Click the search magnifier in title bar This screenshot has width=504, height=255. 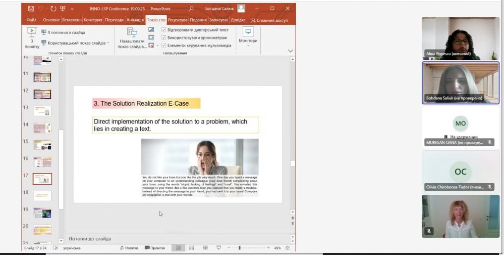(191, 8)
